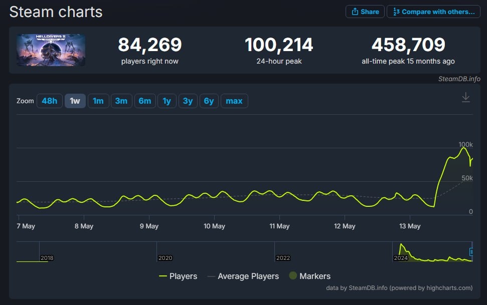The width and height of the screenshot is (487, 305).
Task: Open Compare with others
Action: (x=433, y=12)
